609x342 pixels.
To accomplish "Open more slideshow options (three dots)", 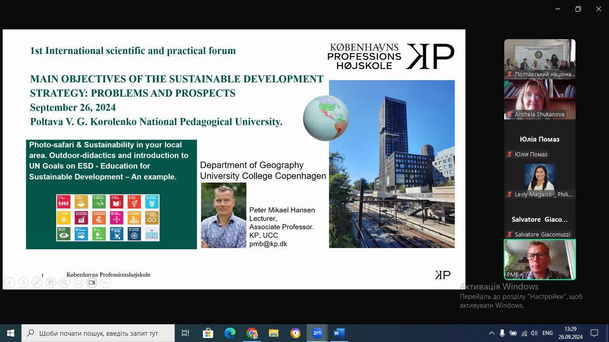I will (x=106, y=282).
